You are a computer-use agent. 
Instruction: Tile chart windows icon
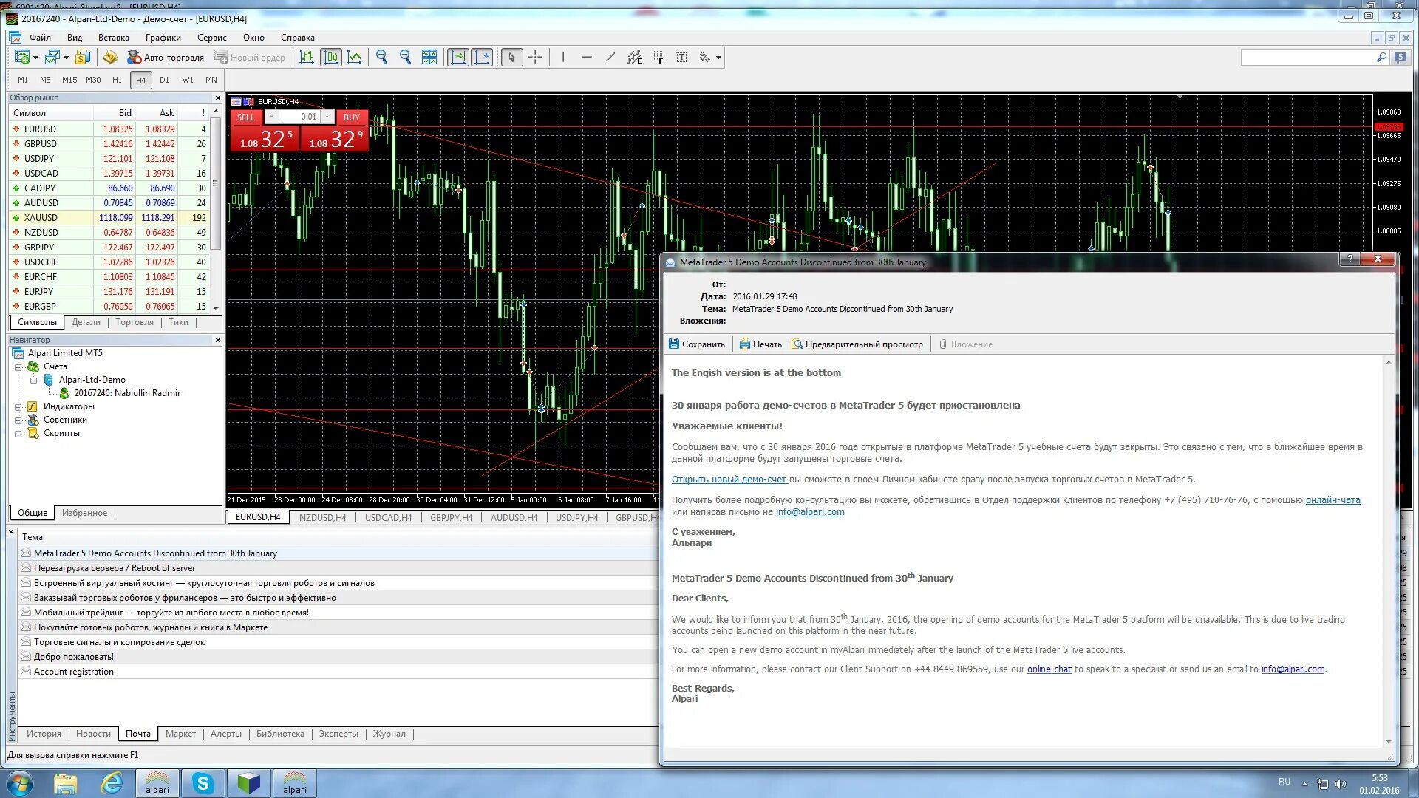click(429, 57)
